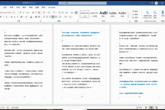This screenshot has width=165, height=110.
Task: Apply 标题 2 style
Action: click(x=113, y=14)
